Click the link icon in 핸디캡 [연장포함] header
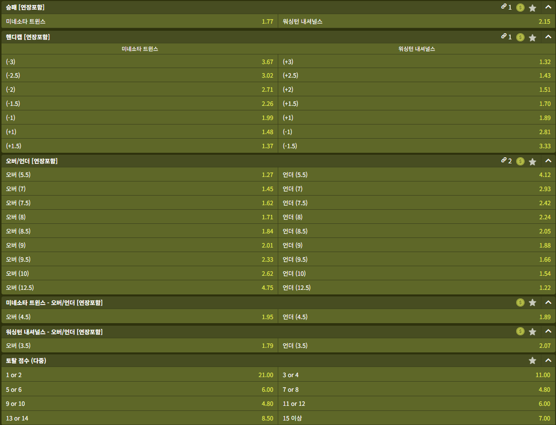This screenshot has height=425, width=556. (504, 36)
